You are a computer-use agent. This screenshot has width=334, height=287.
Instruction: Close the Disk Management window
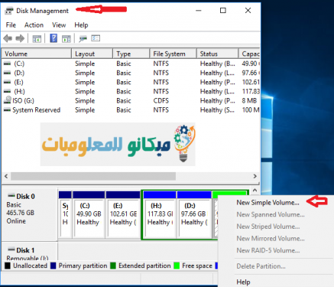(x=248, y=11)
